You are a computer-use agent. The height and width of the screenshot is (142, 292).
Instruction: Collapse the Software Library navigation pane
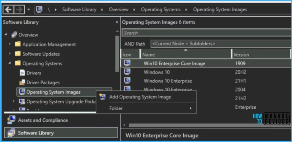[x=117, y=22]
